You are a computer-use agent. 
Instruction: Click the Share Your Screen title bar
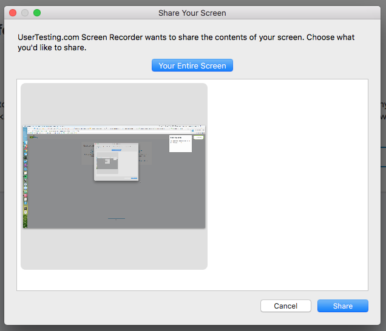[192, 12]
